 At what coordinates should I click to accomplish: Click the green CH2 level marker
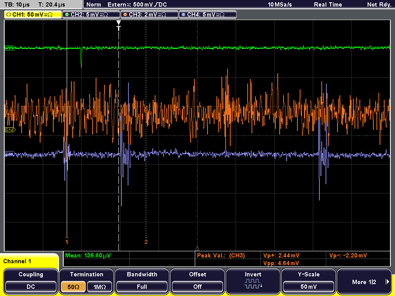point(10,48)
